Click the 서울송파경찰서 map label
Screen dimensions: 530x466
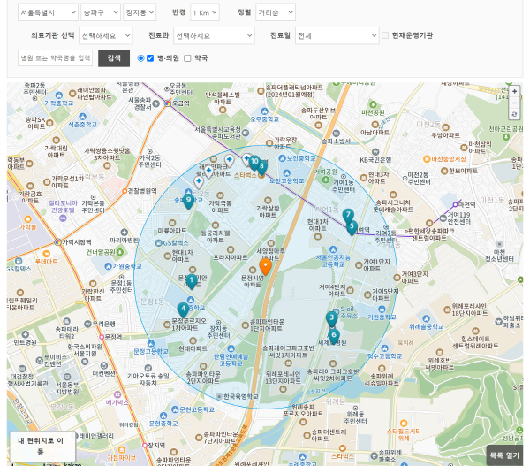(x=140, y=103)
